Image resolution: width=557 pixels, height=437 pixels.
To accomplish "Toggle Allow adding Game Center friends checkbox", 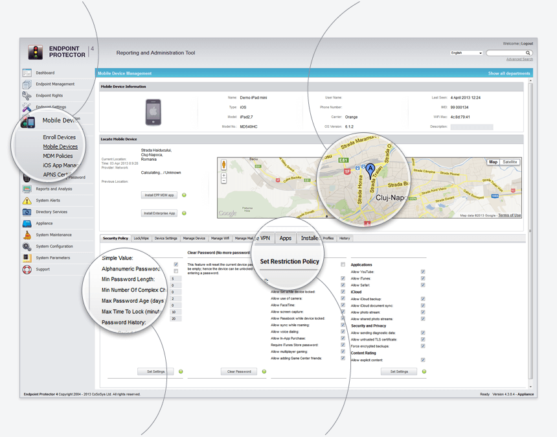I will (343, 358).
